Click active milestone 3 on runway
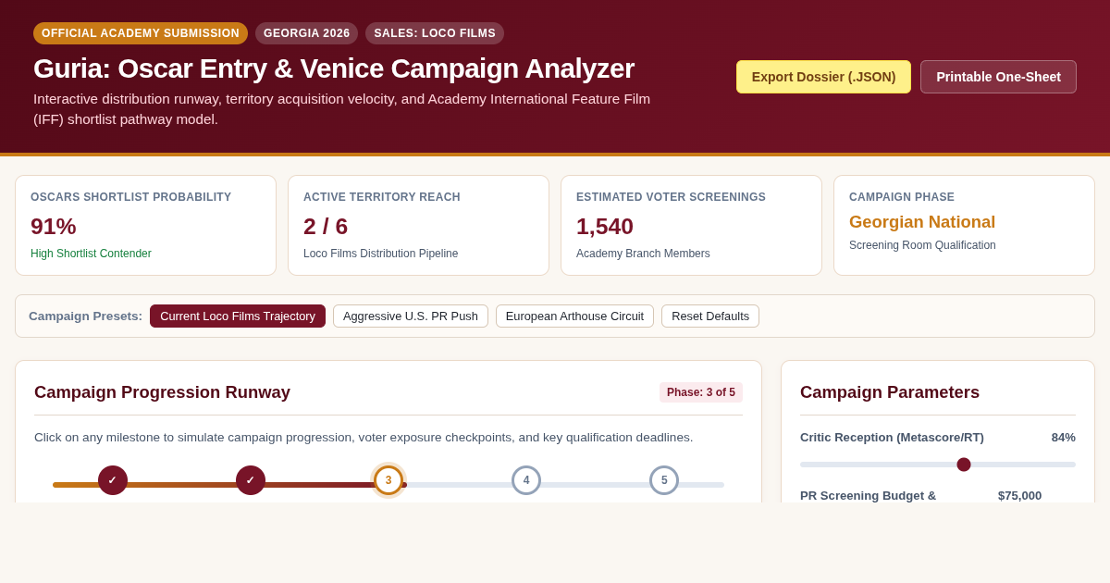The width and height of the screenshot is (1110, 583). tap(388, 480)
